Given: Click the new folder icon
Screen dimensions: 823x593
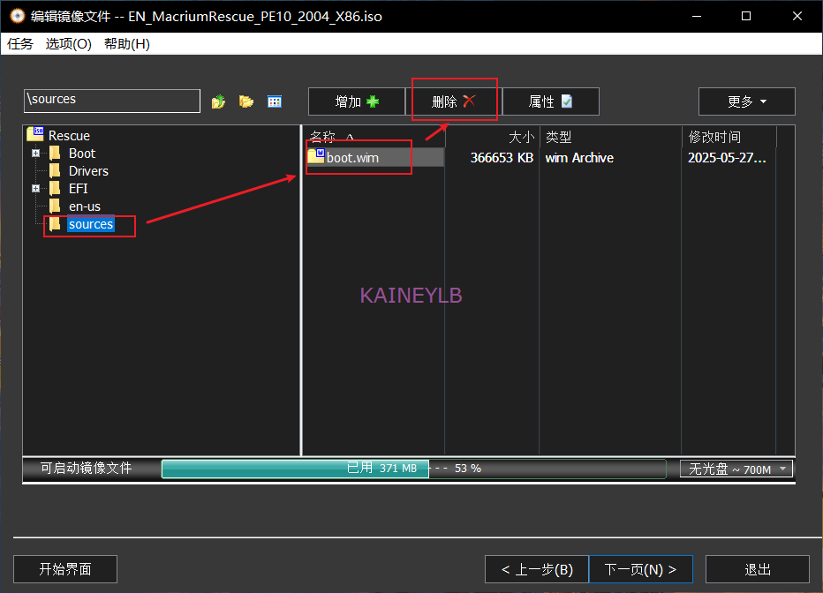Looking at the screenshot, I should pyautogui.click(x=246, y=101).
